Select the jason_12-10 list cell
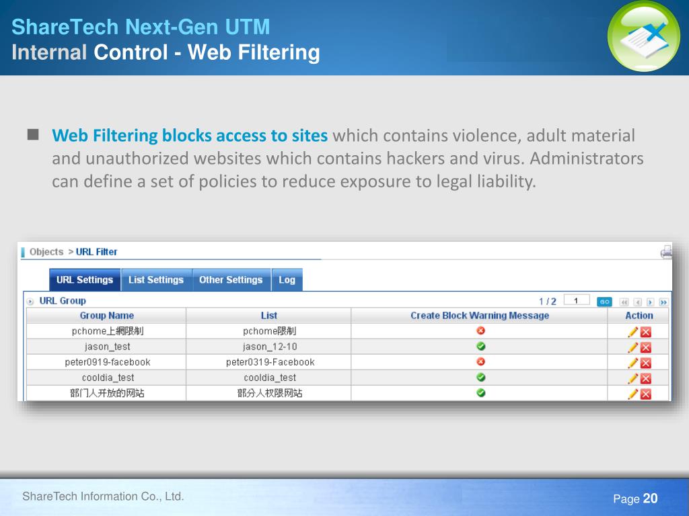This screenshot has height=516, width=689. 269,347
